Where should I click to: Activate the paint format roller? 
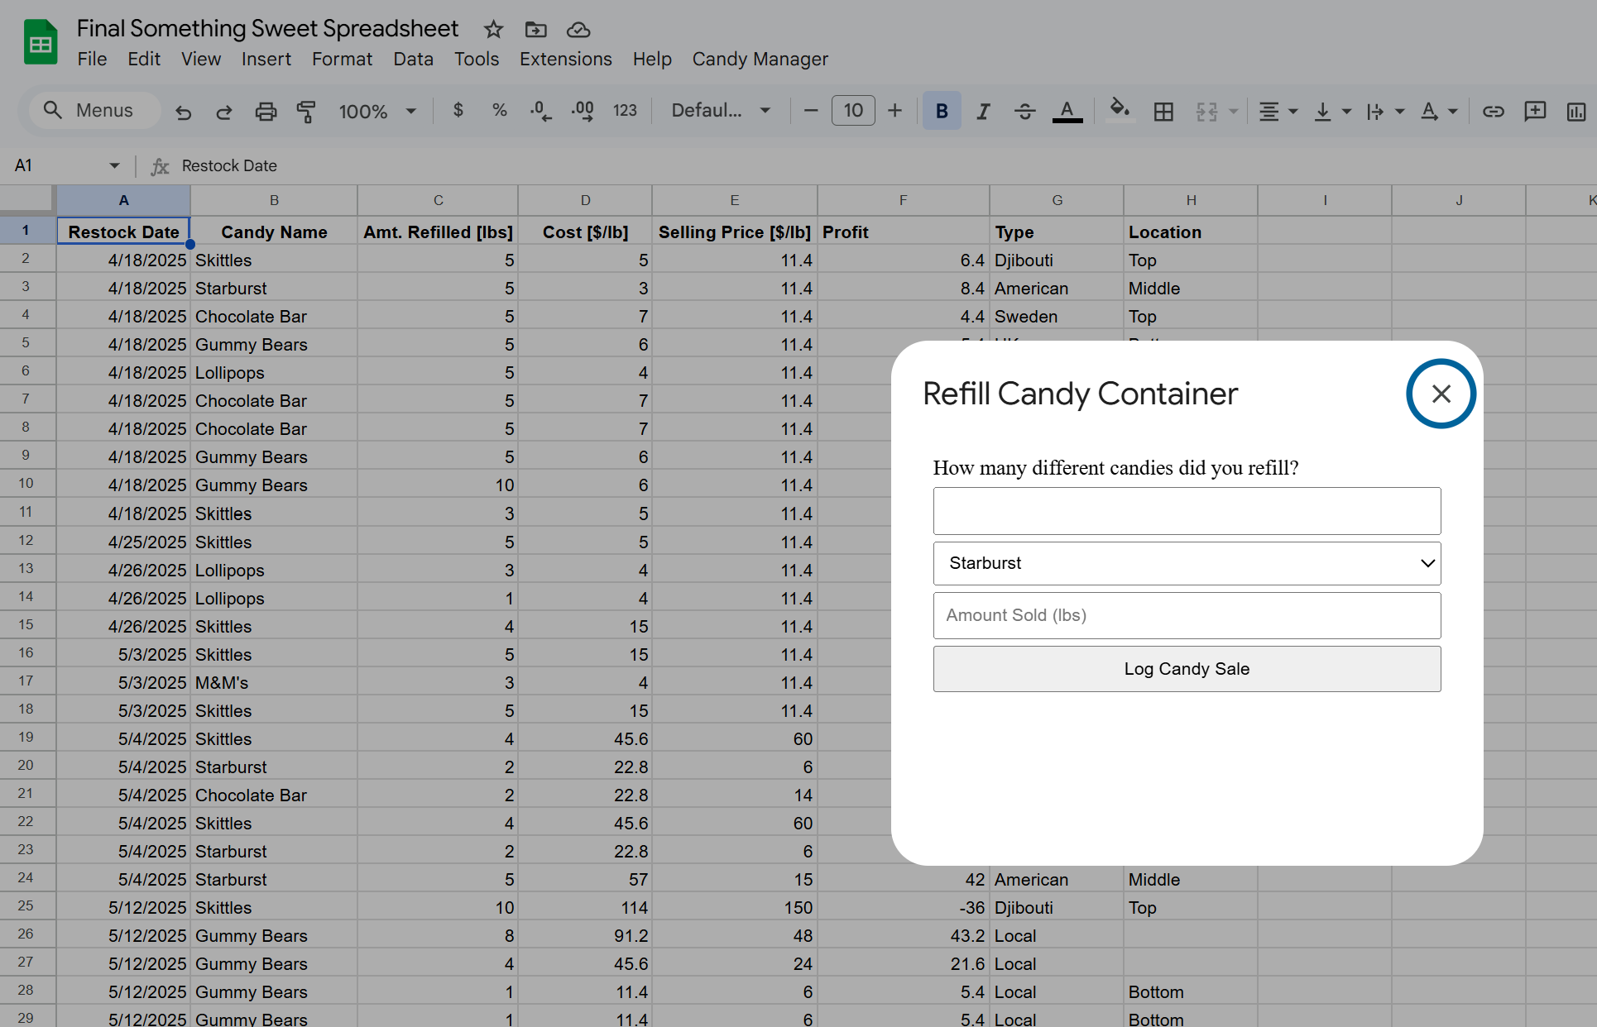[306, 111]
